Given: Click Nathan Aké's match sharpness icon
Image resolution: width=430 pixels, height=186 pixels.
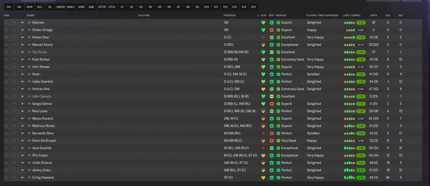Looking at the screenshot, I should pyautogui.click(x=271, y=89).
